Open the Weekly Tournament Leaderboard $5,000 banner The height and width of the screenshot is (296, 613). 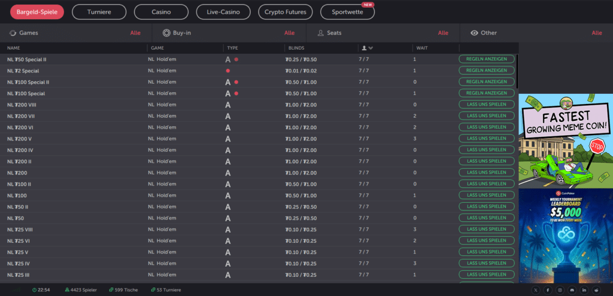click(566, 236)
